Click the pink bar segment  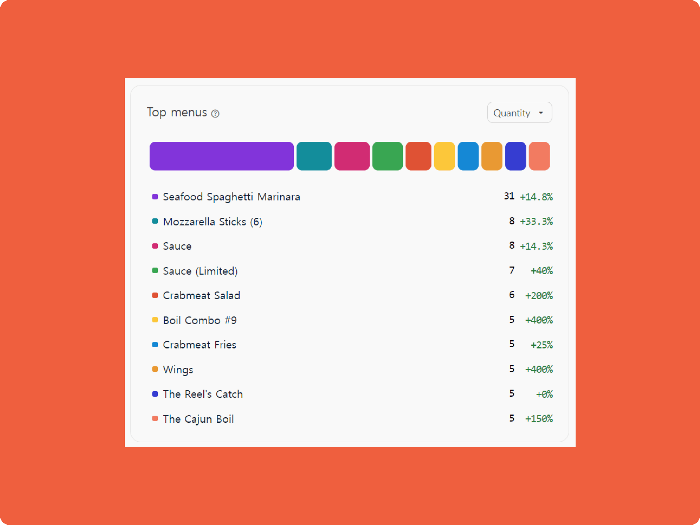352,156
